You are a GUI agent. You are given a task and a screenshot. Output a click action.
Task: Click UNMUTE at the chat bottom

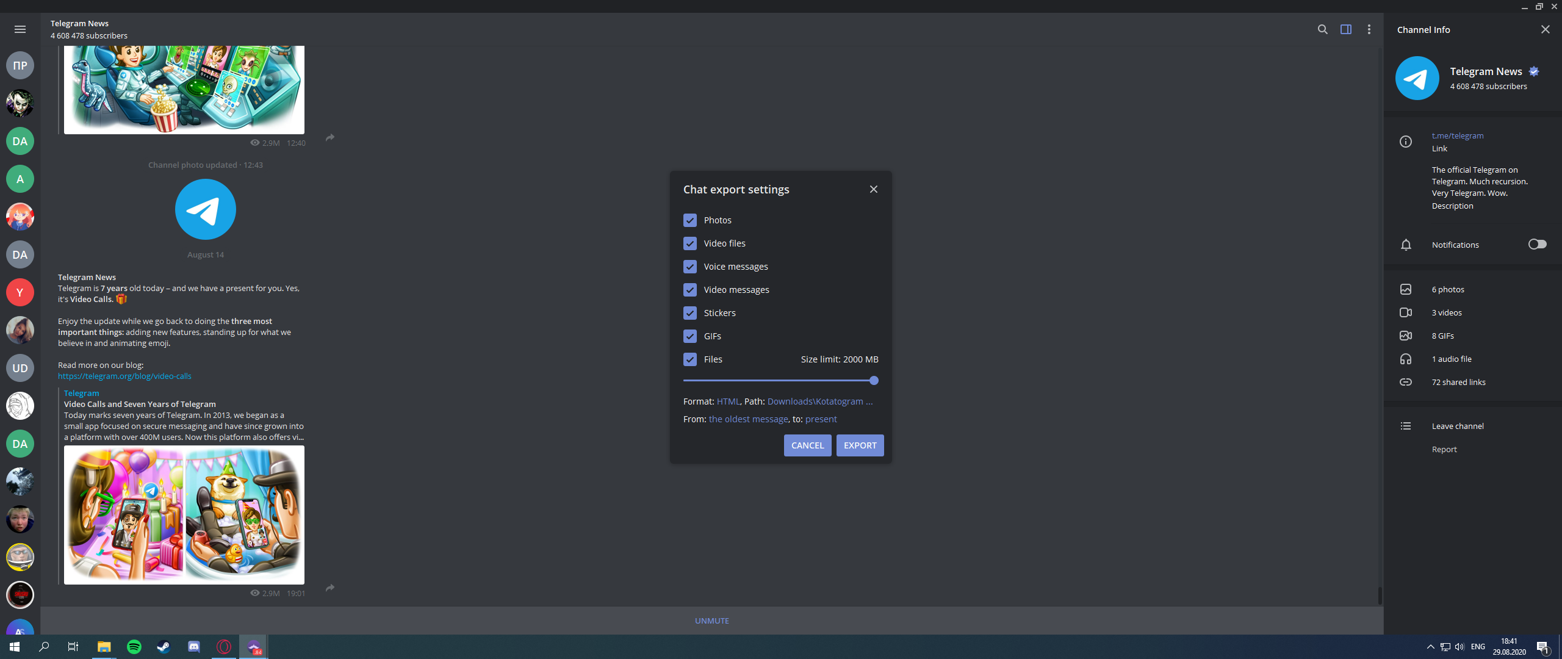tap(711, 621)
